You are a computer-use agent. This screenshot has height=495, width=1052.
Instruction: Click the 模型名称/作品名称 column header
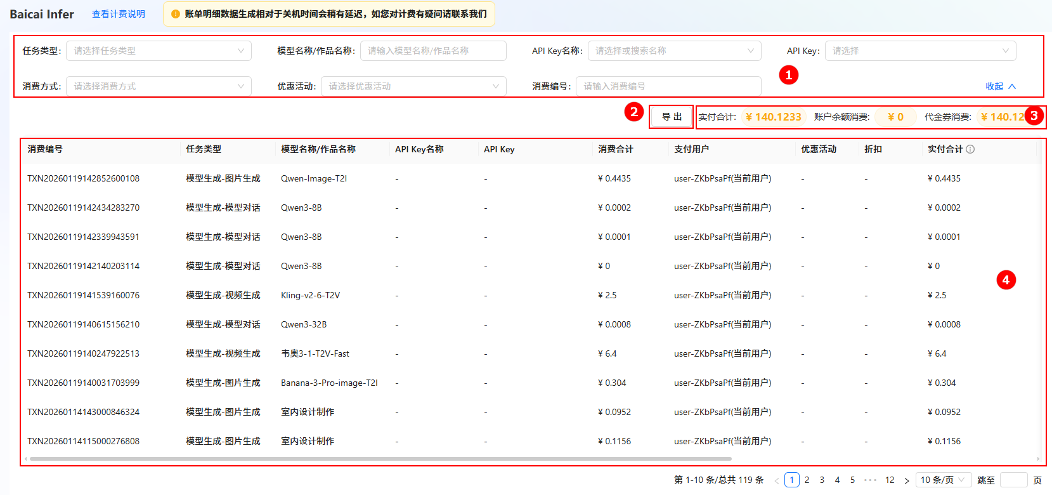point(318,149)
